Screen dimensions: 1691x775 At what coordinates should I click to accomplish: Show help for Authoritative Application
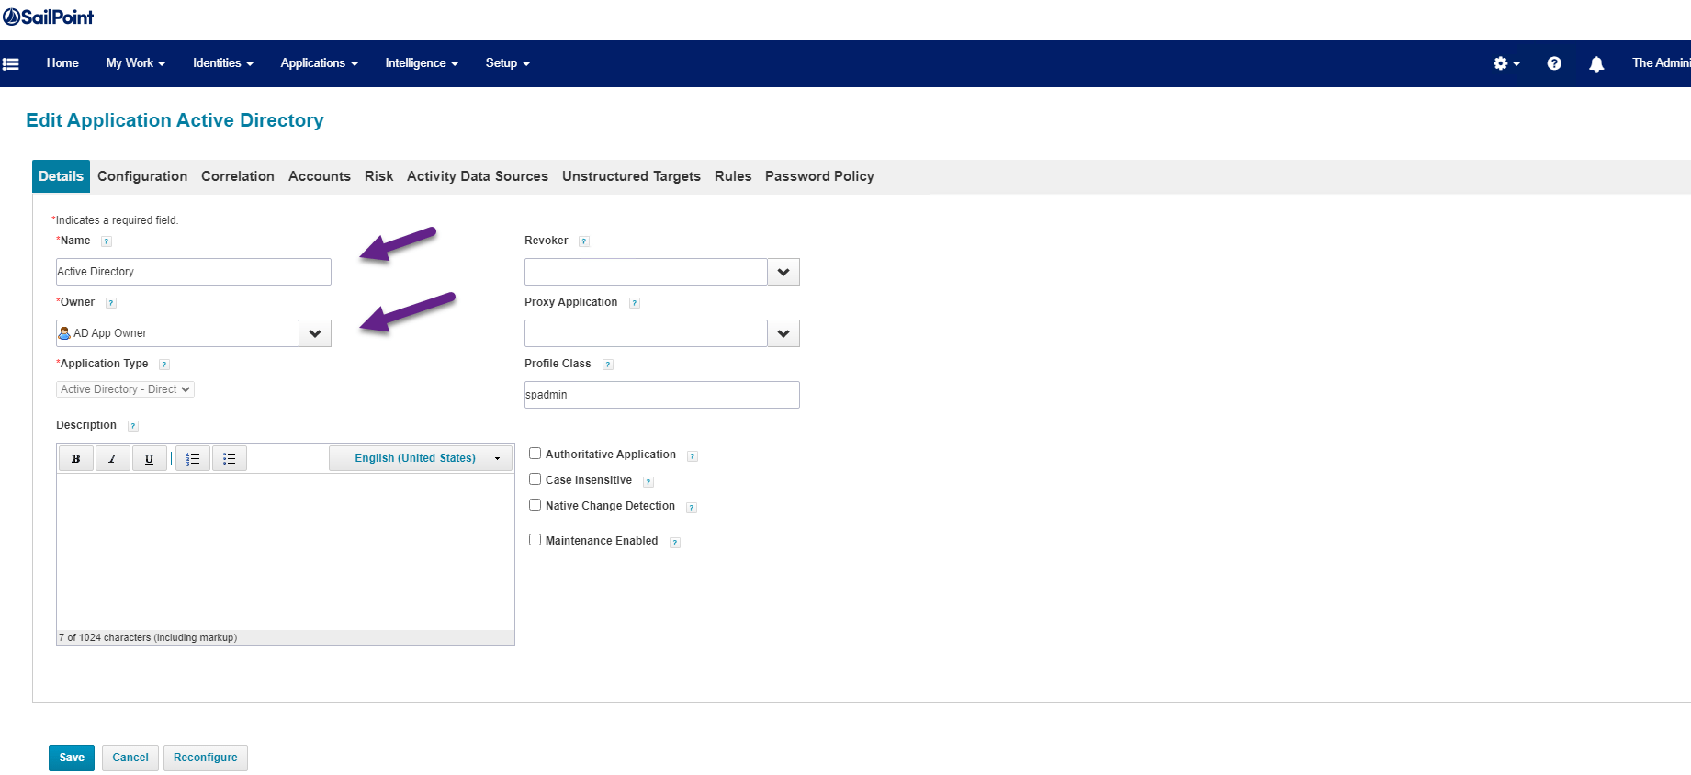[693, 456]
